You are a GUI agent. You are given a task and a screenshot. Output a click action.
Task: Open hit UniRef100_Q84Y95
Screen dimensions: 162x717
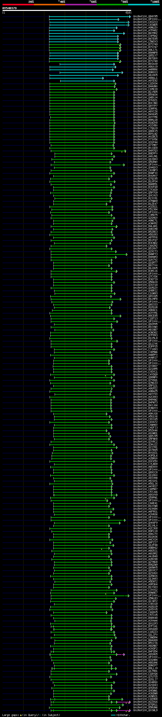point(145,17)
